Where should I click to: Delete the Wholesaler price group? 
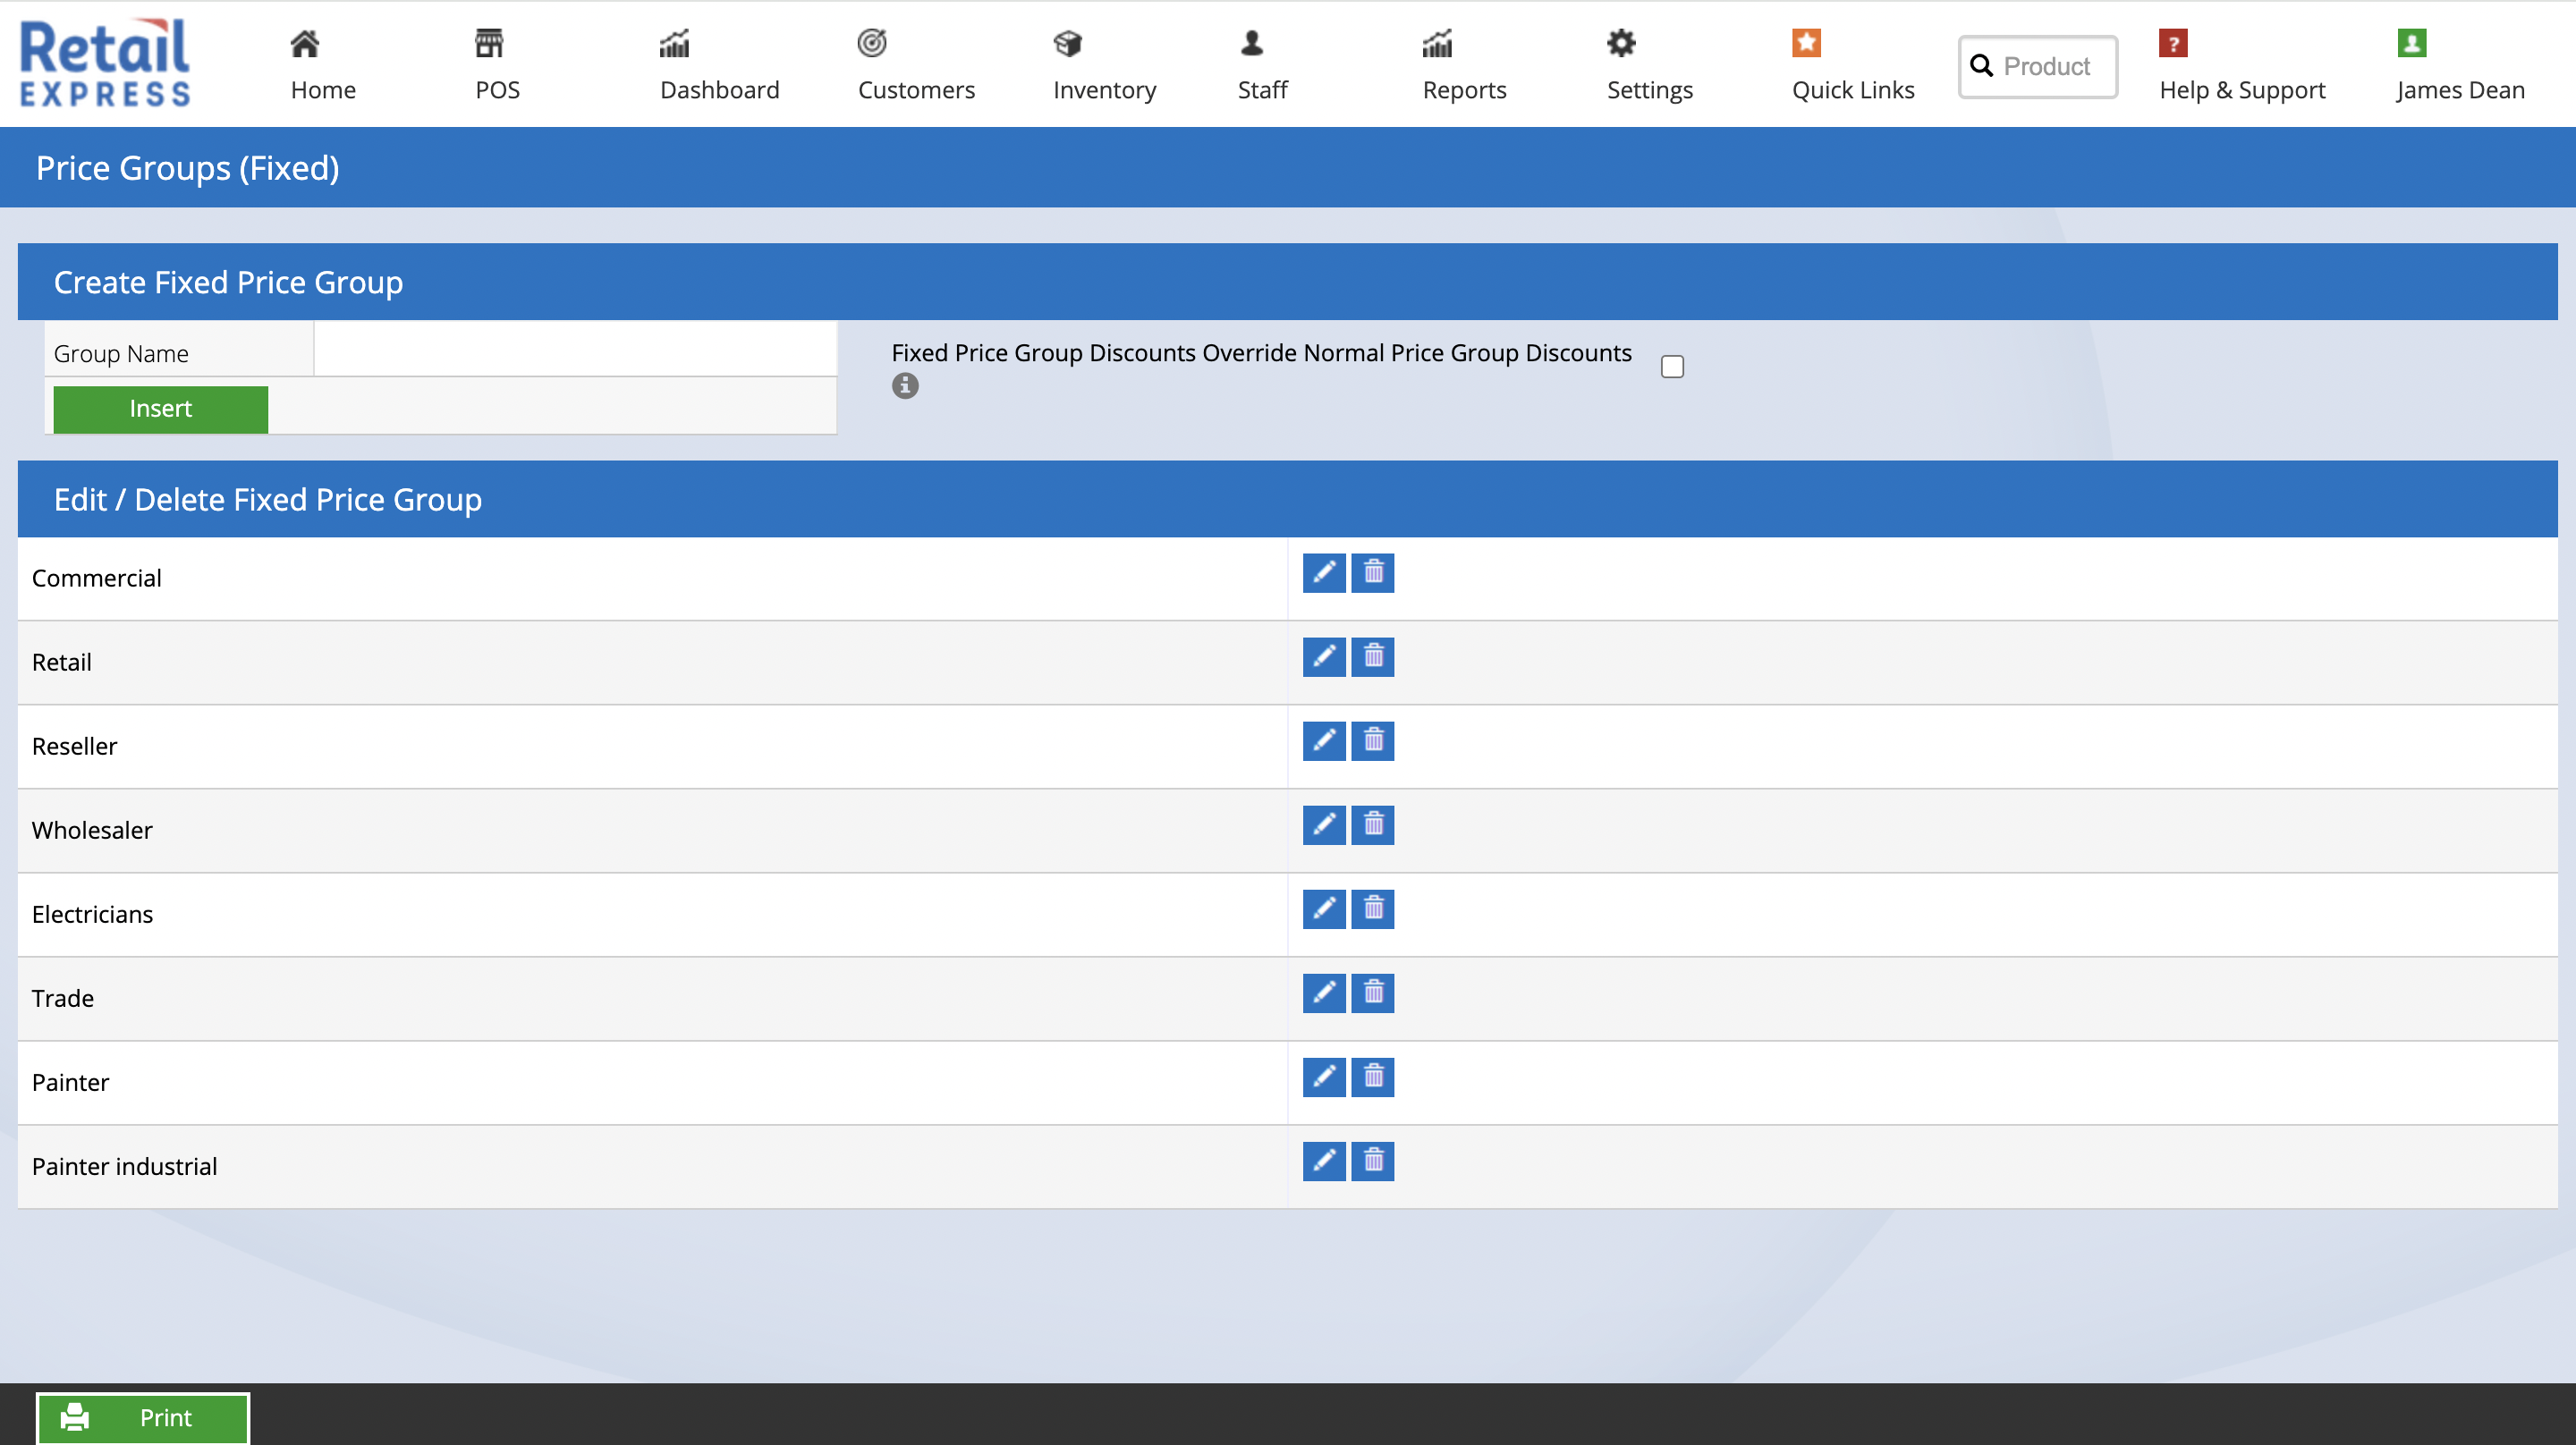1373,825
